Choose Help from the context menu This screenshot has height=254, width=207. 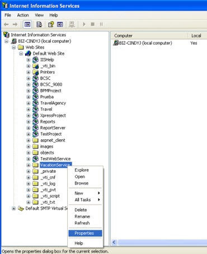(x=85, y=243)
